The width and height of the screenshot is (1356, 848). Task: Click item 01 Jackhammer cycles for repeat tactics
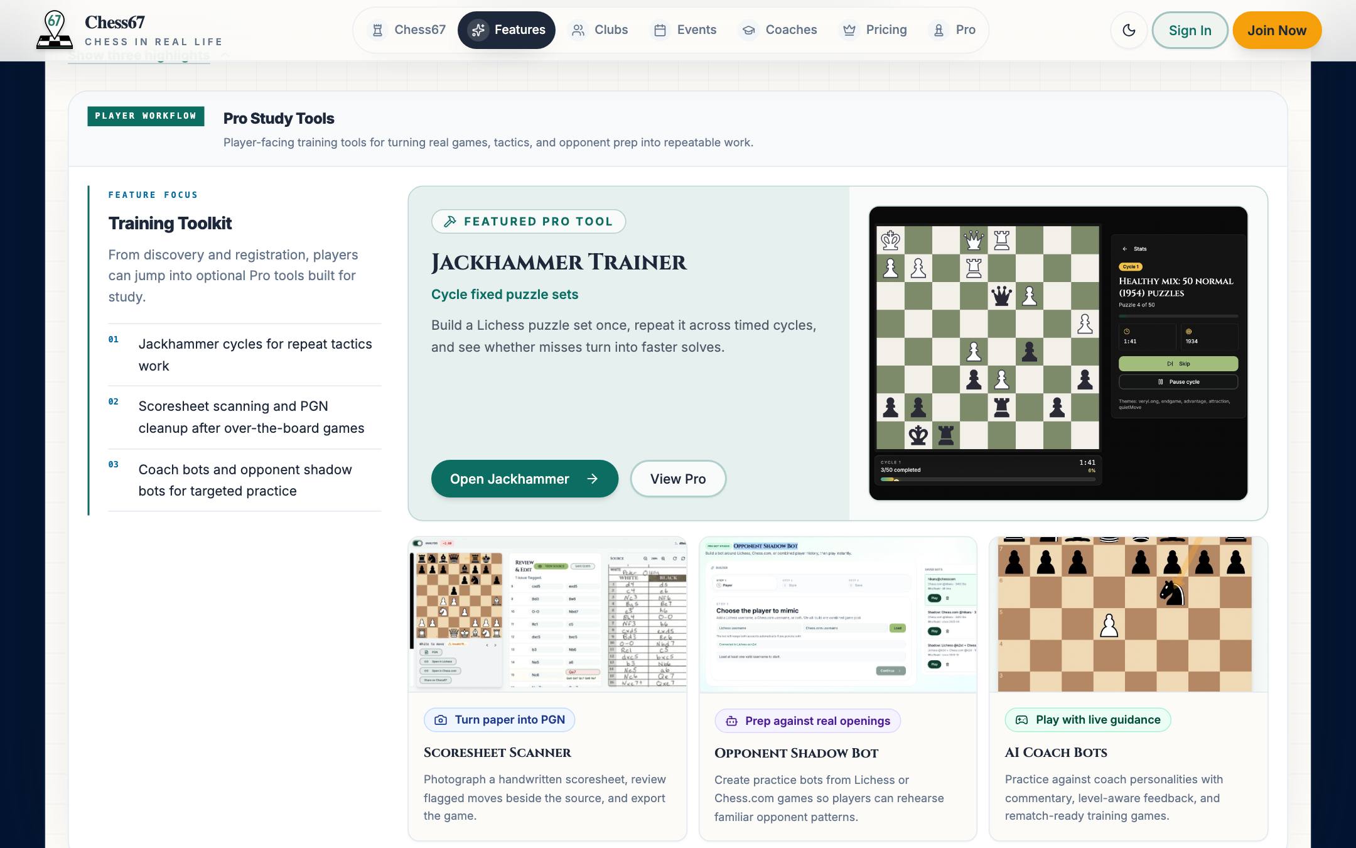pos(245,355)
